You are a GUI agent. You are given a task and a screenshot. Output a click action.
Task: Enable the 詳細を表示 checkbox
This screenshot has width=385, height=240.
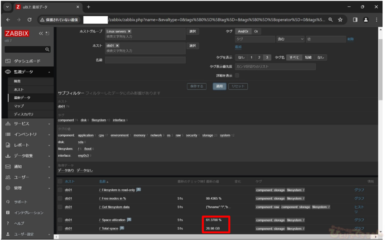236,76
